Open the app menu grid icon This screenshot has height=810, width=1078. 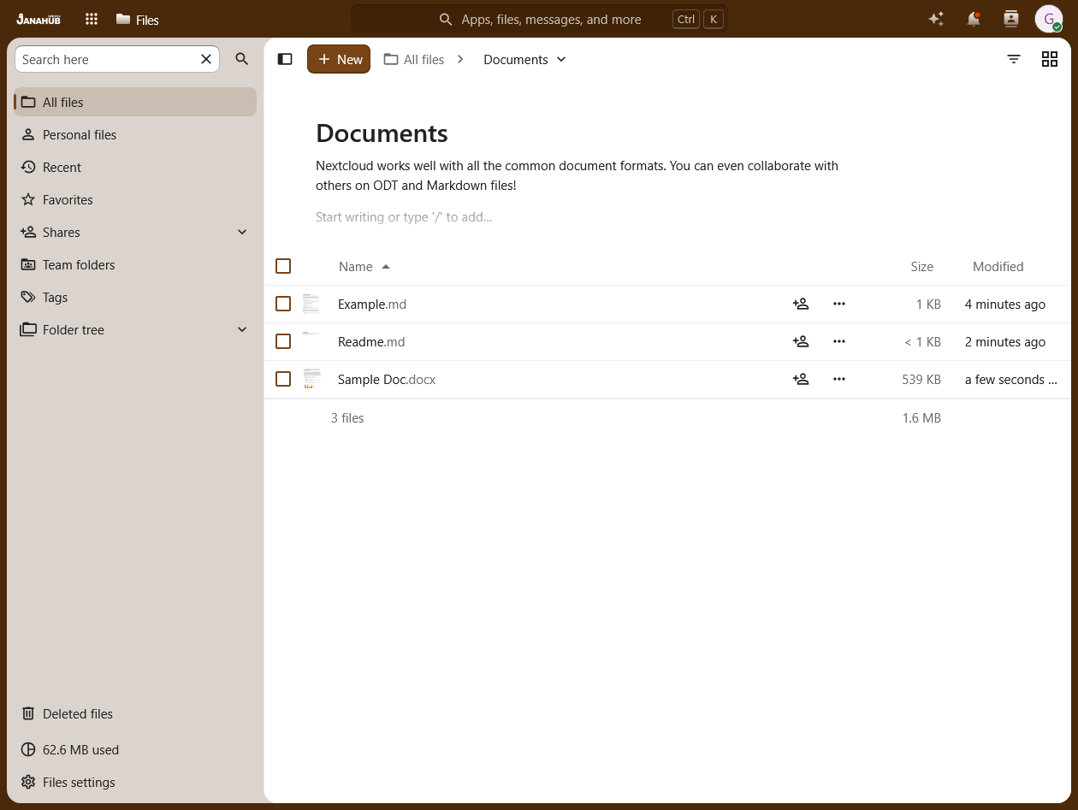click(92, 19)
